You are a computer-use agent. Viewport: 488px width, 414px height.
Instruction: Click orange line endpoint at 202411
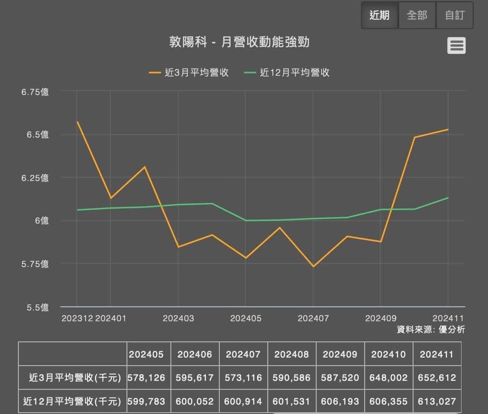coord(448,129)
